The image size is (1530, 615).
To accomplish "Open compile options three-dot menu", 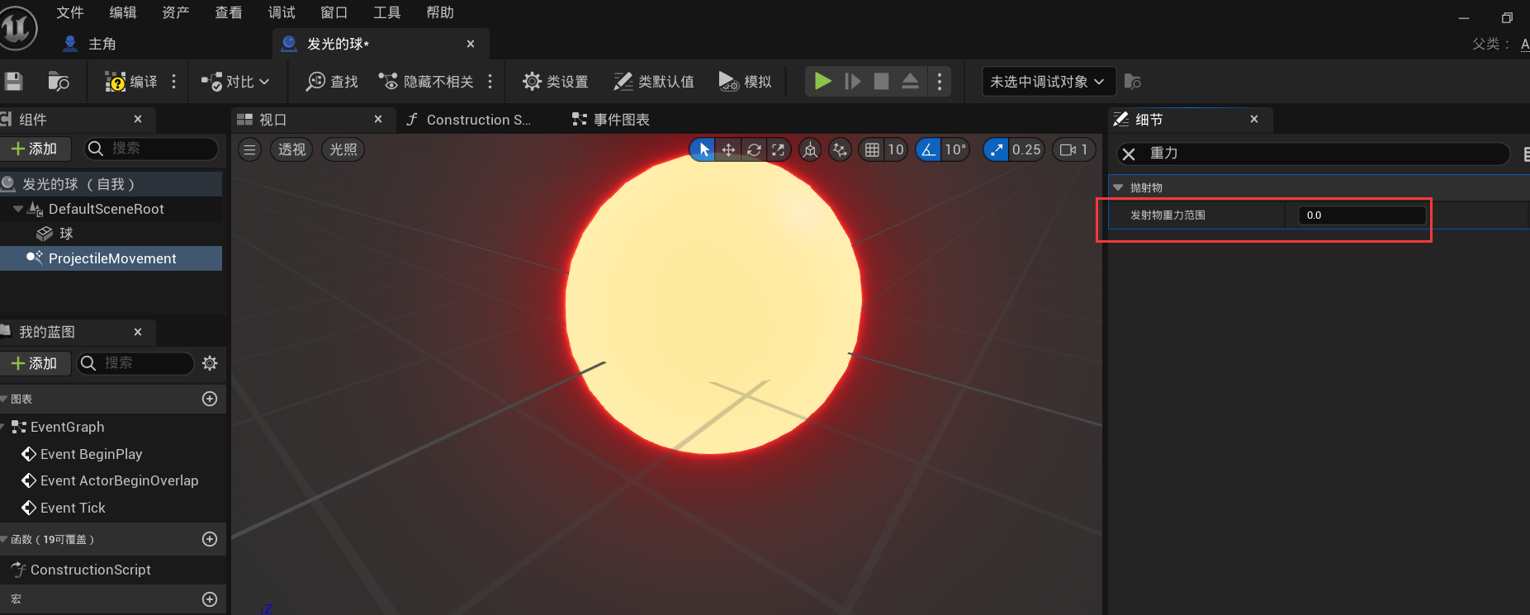I will [173, 82].
